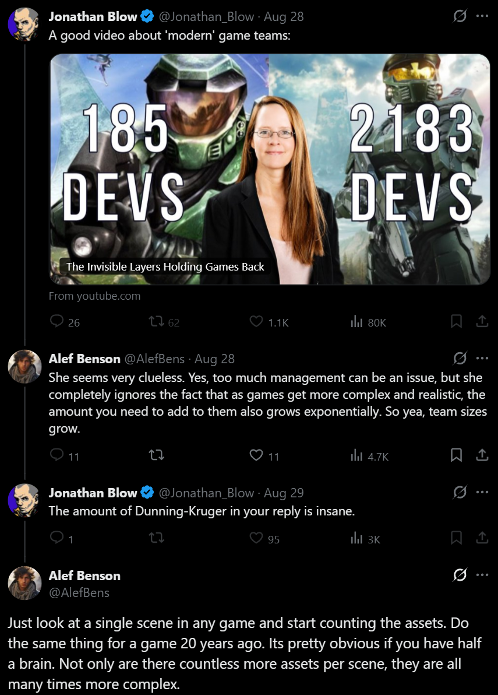498x695 pixels.
Task: Bookmark the first Jonathan Blow tweet
Action: pyautogui.click(x=456, y=321)
